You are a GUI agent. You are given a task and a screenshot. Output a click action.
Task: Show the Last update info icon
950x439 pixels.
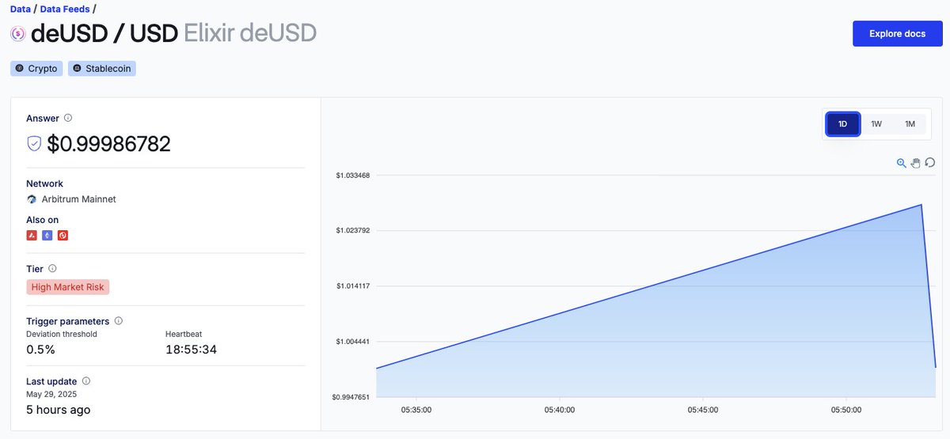pos(86,381)
